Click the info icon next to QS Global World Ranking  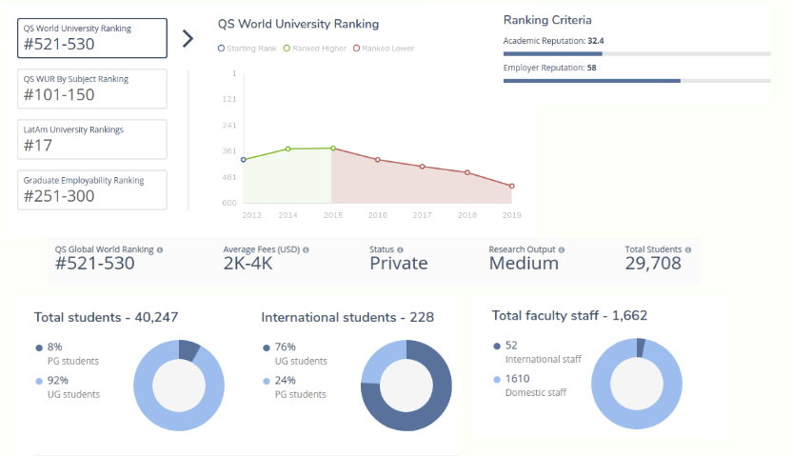coord(160,250)
